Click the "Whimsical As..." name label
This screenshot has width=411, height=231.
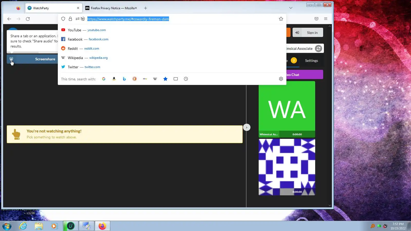pos(269,134)
